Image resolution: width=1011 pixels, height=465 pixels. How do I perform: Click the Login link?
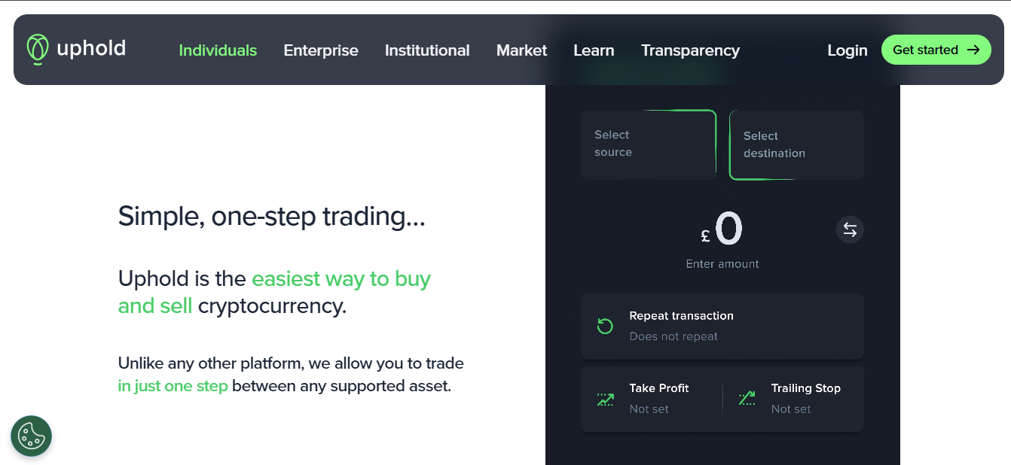point(848,50)
